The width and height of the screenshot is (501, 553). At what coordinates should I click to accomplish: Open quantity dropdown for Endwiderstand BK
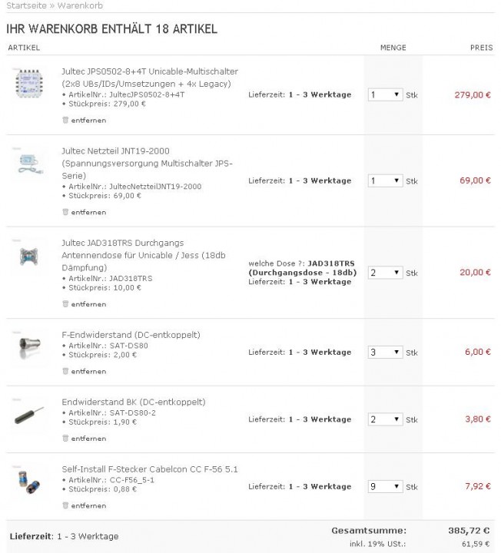point(385,419)
